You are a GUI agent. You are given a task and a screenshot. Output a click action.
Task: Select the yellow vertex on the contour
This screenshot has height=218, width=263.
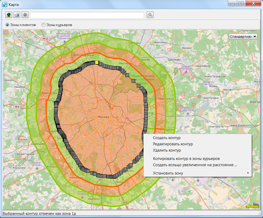(97, 63)
